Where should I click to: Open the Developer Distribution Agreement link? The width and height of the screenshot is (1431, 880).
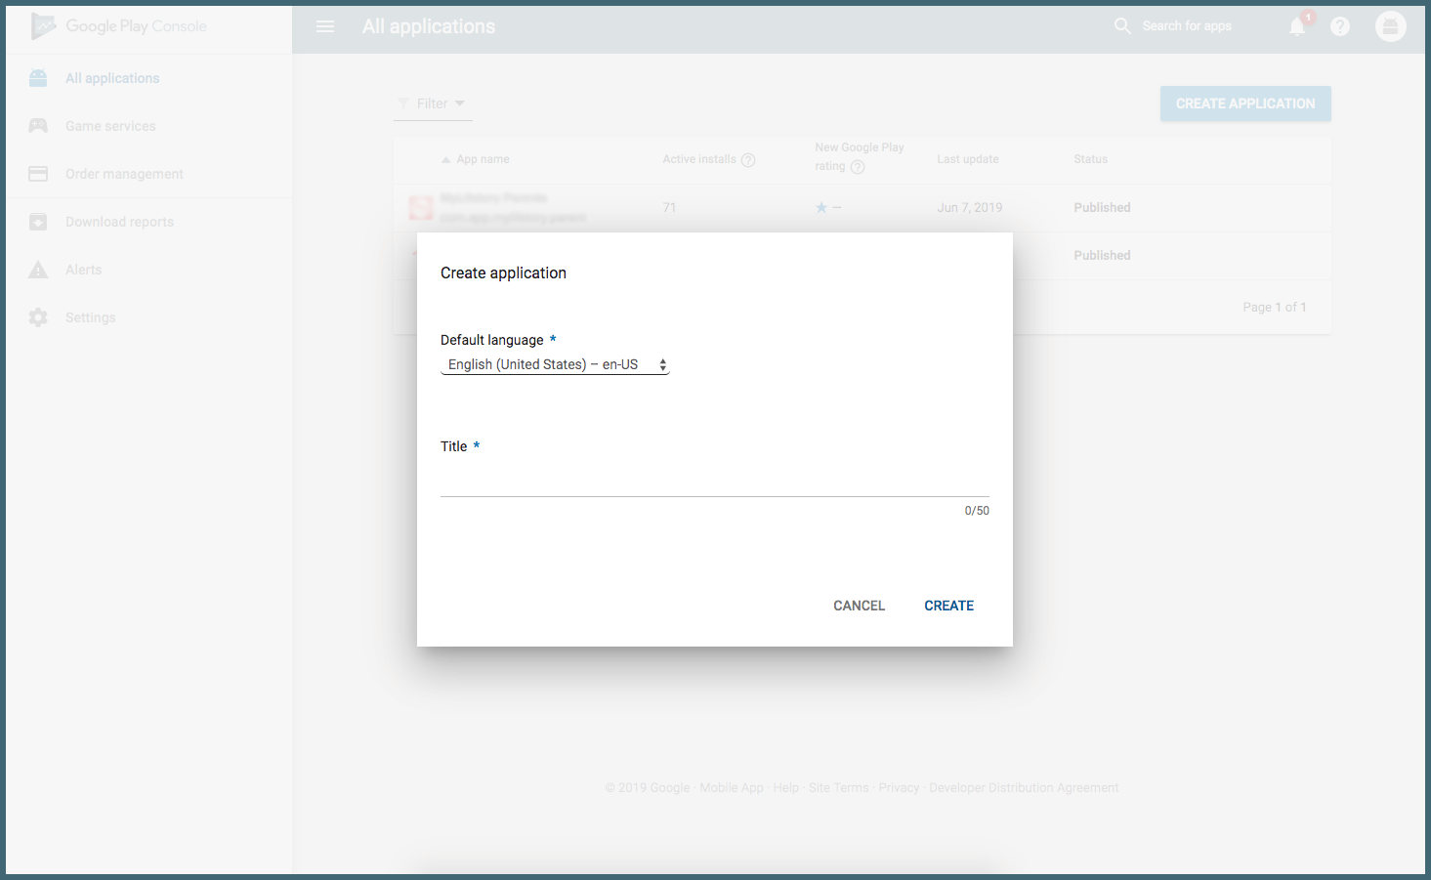pos(1023,787)
